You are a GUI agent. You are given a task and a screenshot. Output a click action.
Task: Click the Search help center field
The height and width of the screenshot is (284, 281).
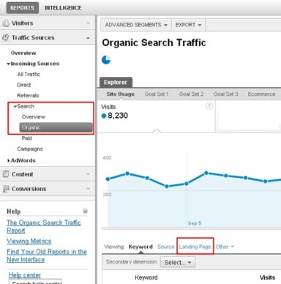[x=36, y=282]
